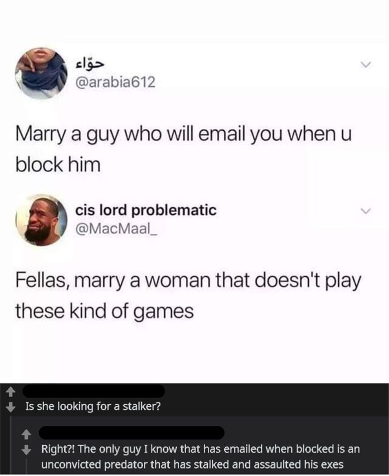The width and height of the screenshot is (389, 476).
Task: Click the Arabic display name above @arabia612
Action: coord(90,64)
